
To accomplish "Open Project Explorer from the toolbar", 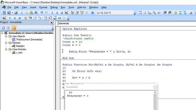I will click(x=72, y=13).
